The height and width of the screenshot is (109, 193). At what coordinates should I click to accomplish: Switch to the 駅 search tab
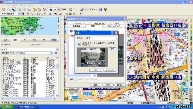click(44, 40)
